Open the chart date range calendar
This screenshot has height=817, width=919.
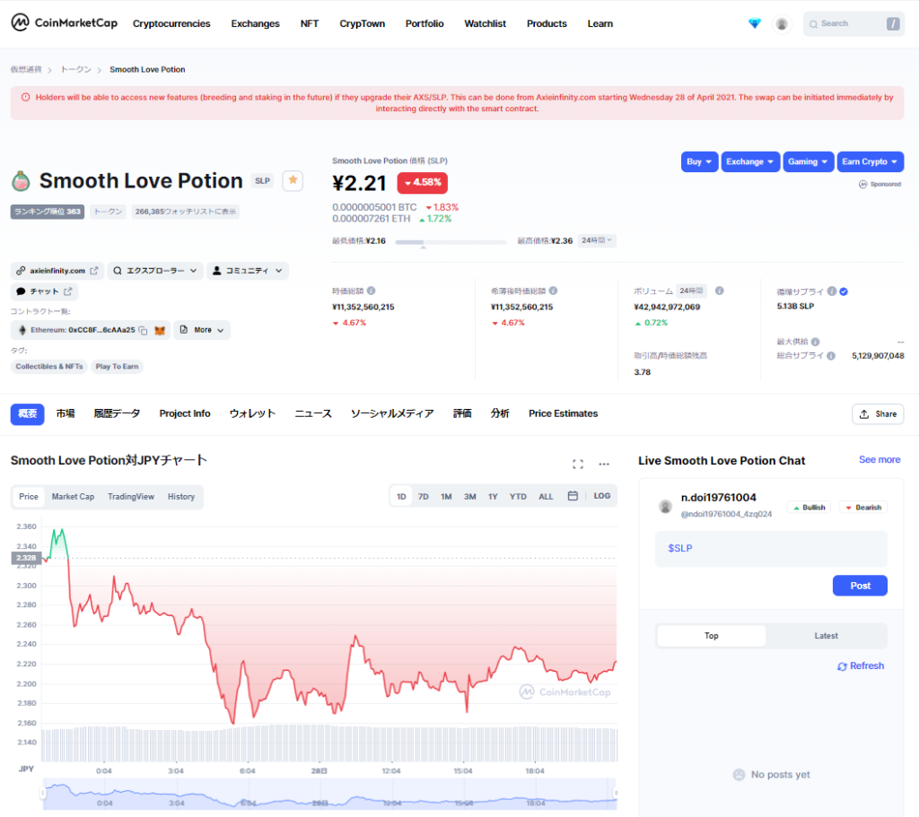pos(573,496)
